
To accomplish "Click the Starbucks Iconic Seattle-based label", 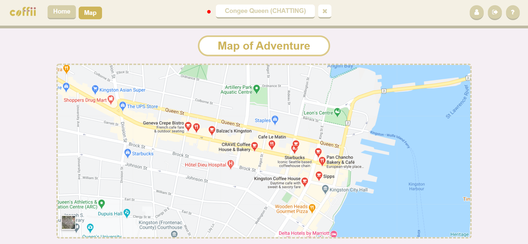I will [295, 161].
